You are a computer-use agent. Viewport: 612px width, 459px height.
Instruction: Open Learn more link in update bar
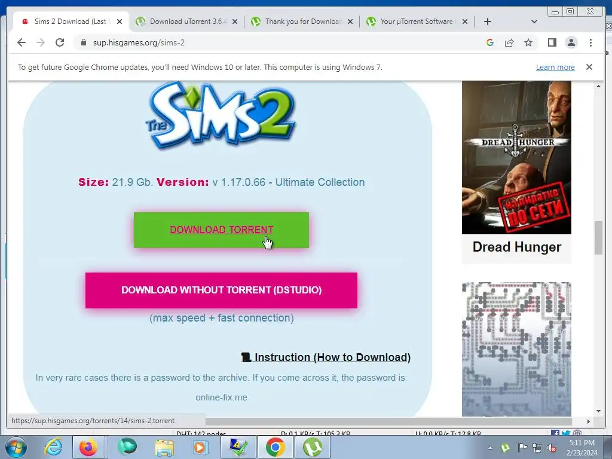point(555,67)
